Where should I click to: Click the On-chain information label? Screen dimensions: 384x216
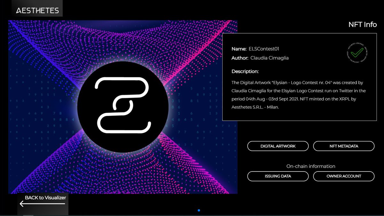311,166
